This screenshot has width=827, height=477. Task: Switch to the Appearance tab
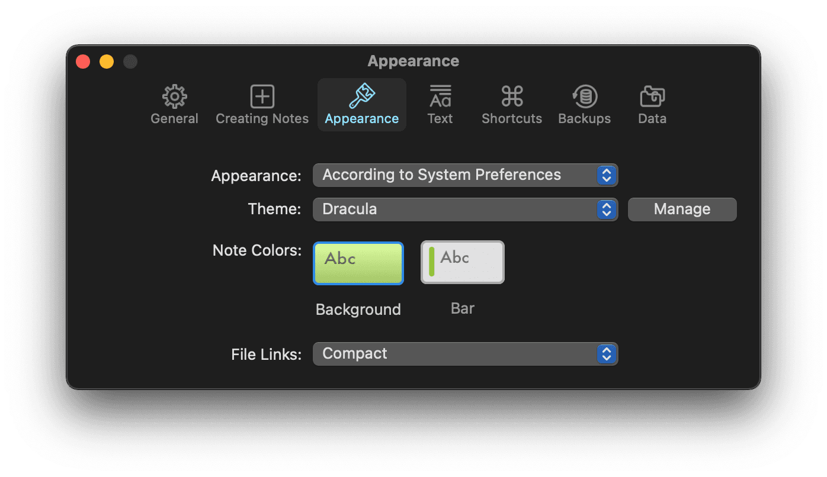coord(361,105)
